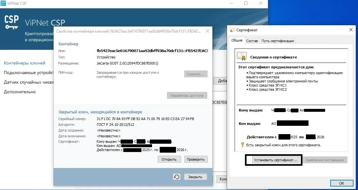Click the Открыть certificate button
Image resolution: width=358 pixels, height=190 pixels.
pyautogui.click(x=169, y=159)
